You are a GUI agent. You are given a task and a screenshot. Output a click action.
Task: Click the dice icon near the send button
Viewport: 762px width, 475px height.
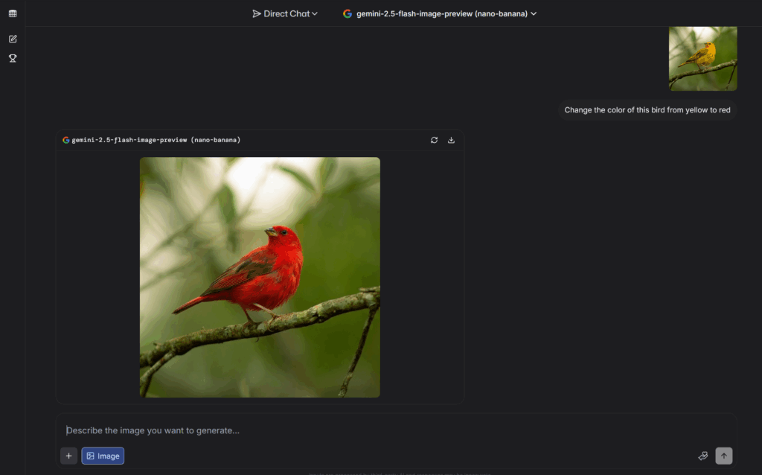pos(702,455)
